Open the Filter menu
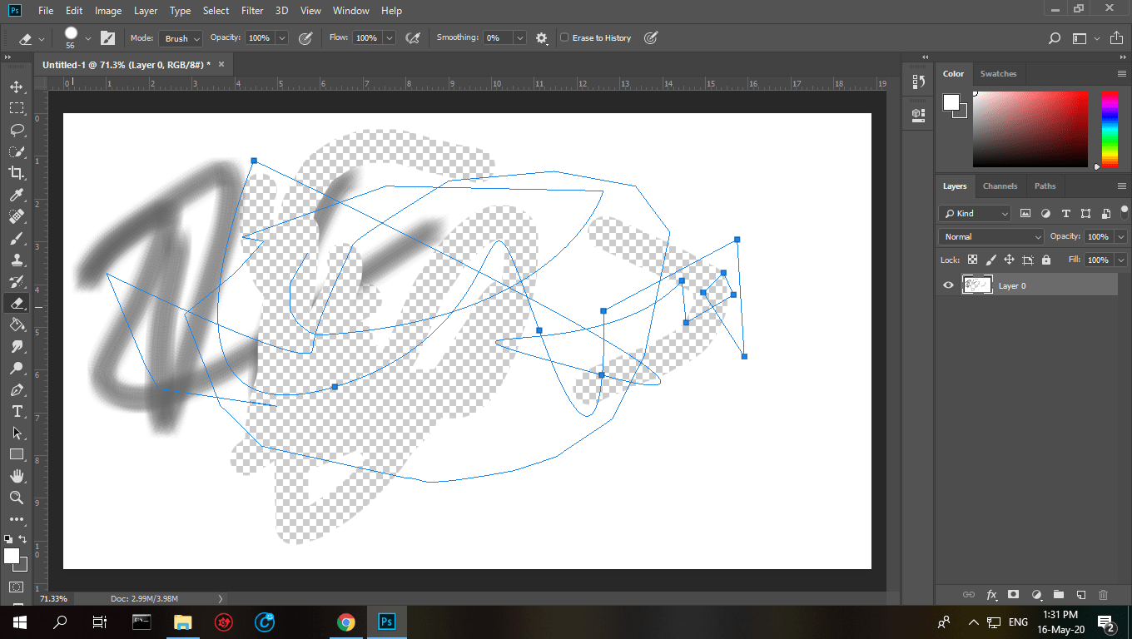 [x=251, y=11]
